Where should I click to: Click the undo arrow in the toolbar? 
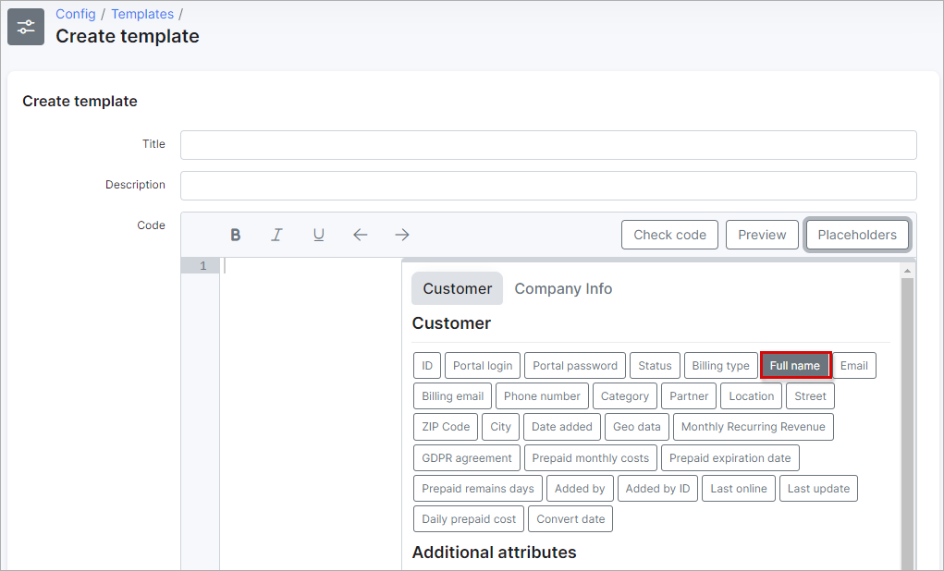pyautogui.click(x=360, y=234)
